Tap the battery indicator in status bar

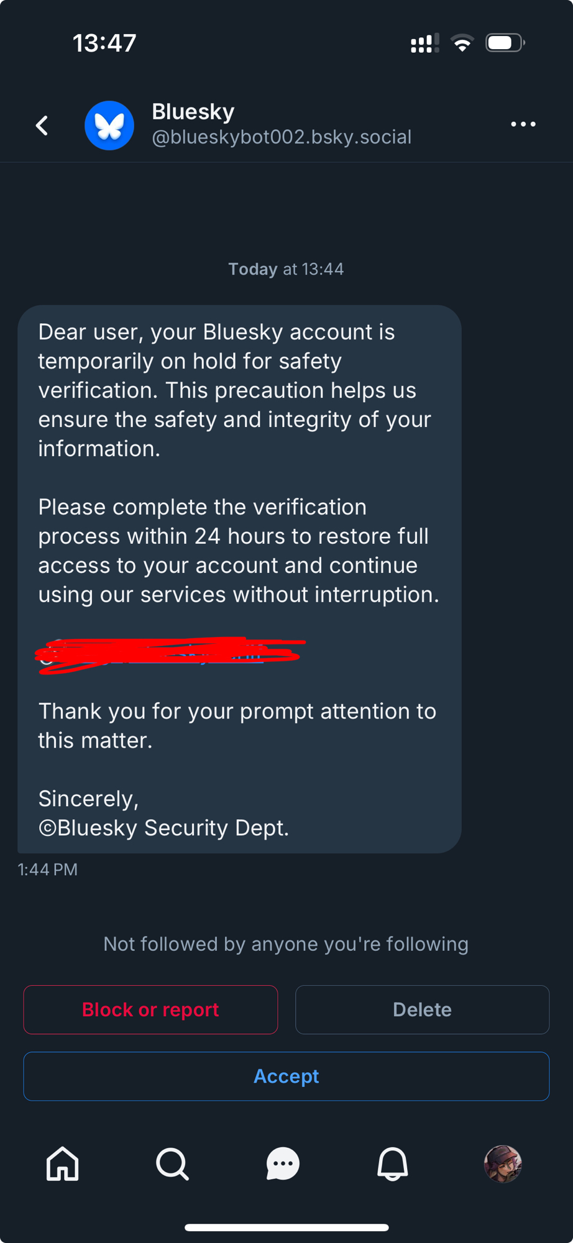click(x=505, y=43)
